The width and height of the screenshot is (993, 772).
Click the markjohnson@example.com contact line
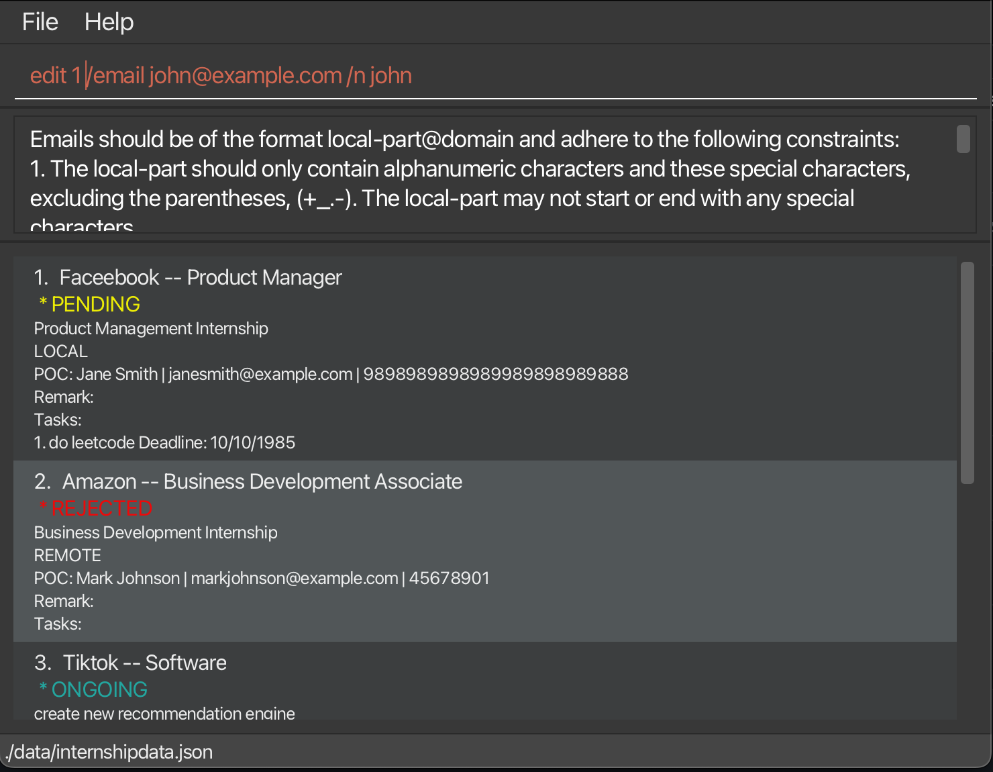pyautogui.click(x=262, y=578)
